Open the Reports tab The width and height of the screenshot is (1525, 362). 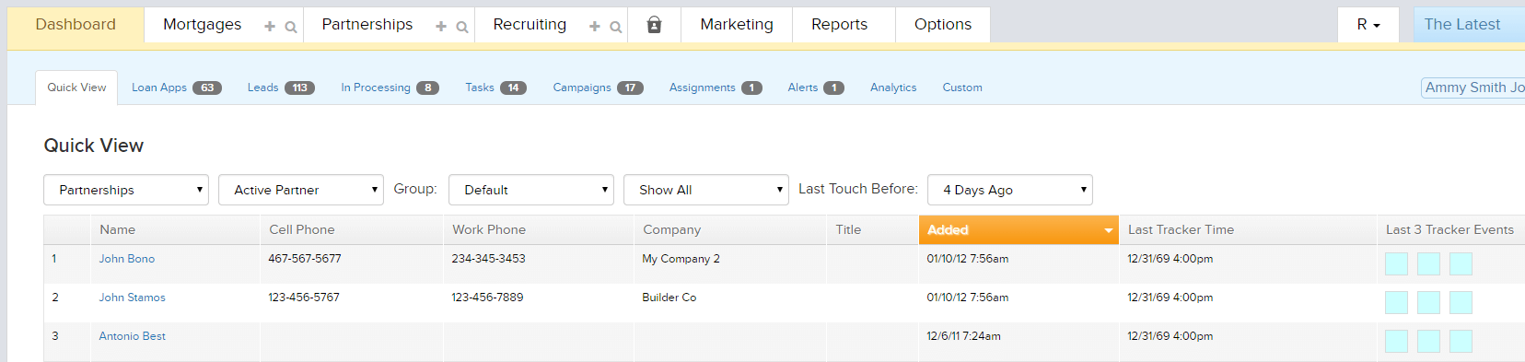coord(839,25)
